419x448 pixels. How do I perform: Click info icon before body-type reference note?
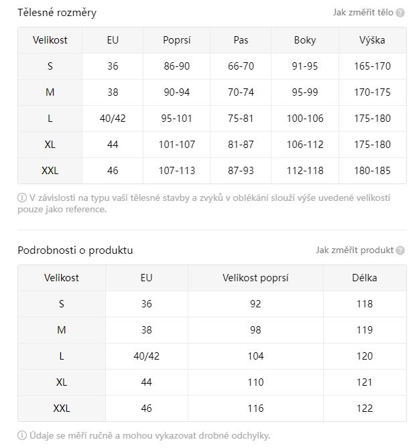pyautogui.click(x=22, y=198)
